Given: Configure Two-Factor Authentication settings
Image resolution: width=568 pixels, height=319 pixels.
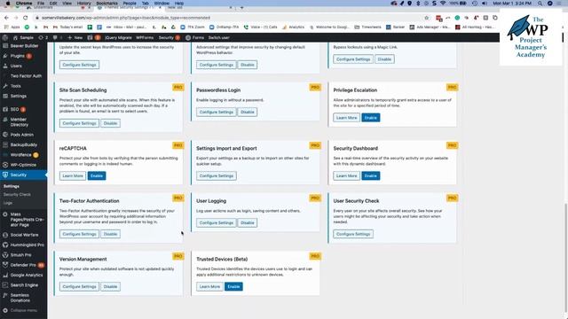Looking at the screenshot, I should tap(79, 234).
